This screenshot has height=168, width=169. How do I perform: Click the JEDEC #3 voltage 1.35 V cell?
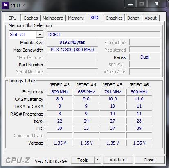60,143
